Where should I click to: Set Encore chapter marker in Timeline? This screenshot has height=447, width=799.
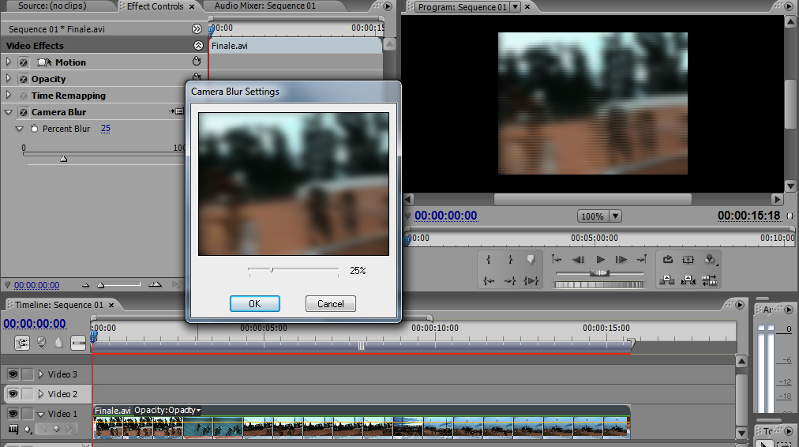[42, 343]
